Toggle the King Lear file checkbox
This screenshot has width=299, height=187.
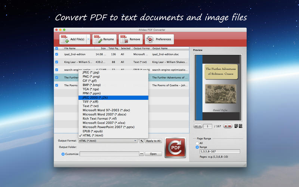57,62
